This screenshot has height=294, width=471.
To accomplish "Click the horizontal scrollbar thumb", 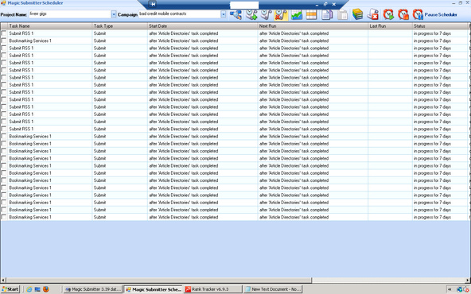I will (158, 280).
